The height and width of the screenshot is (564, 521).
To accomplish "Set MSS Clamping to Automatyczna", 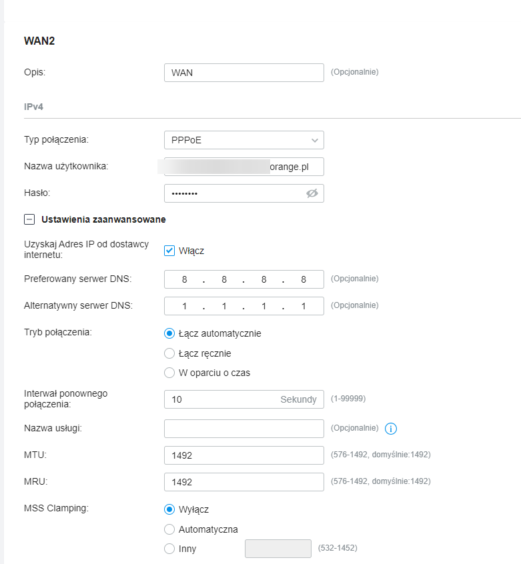I will point(169,529).
